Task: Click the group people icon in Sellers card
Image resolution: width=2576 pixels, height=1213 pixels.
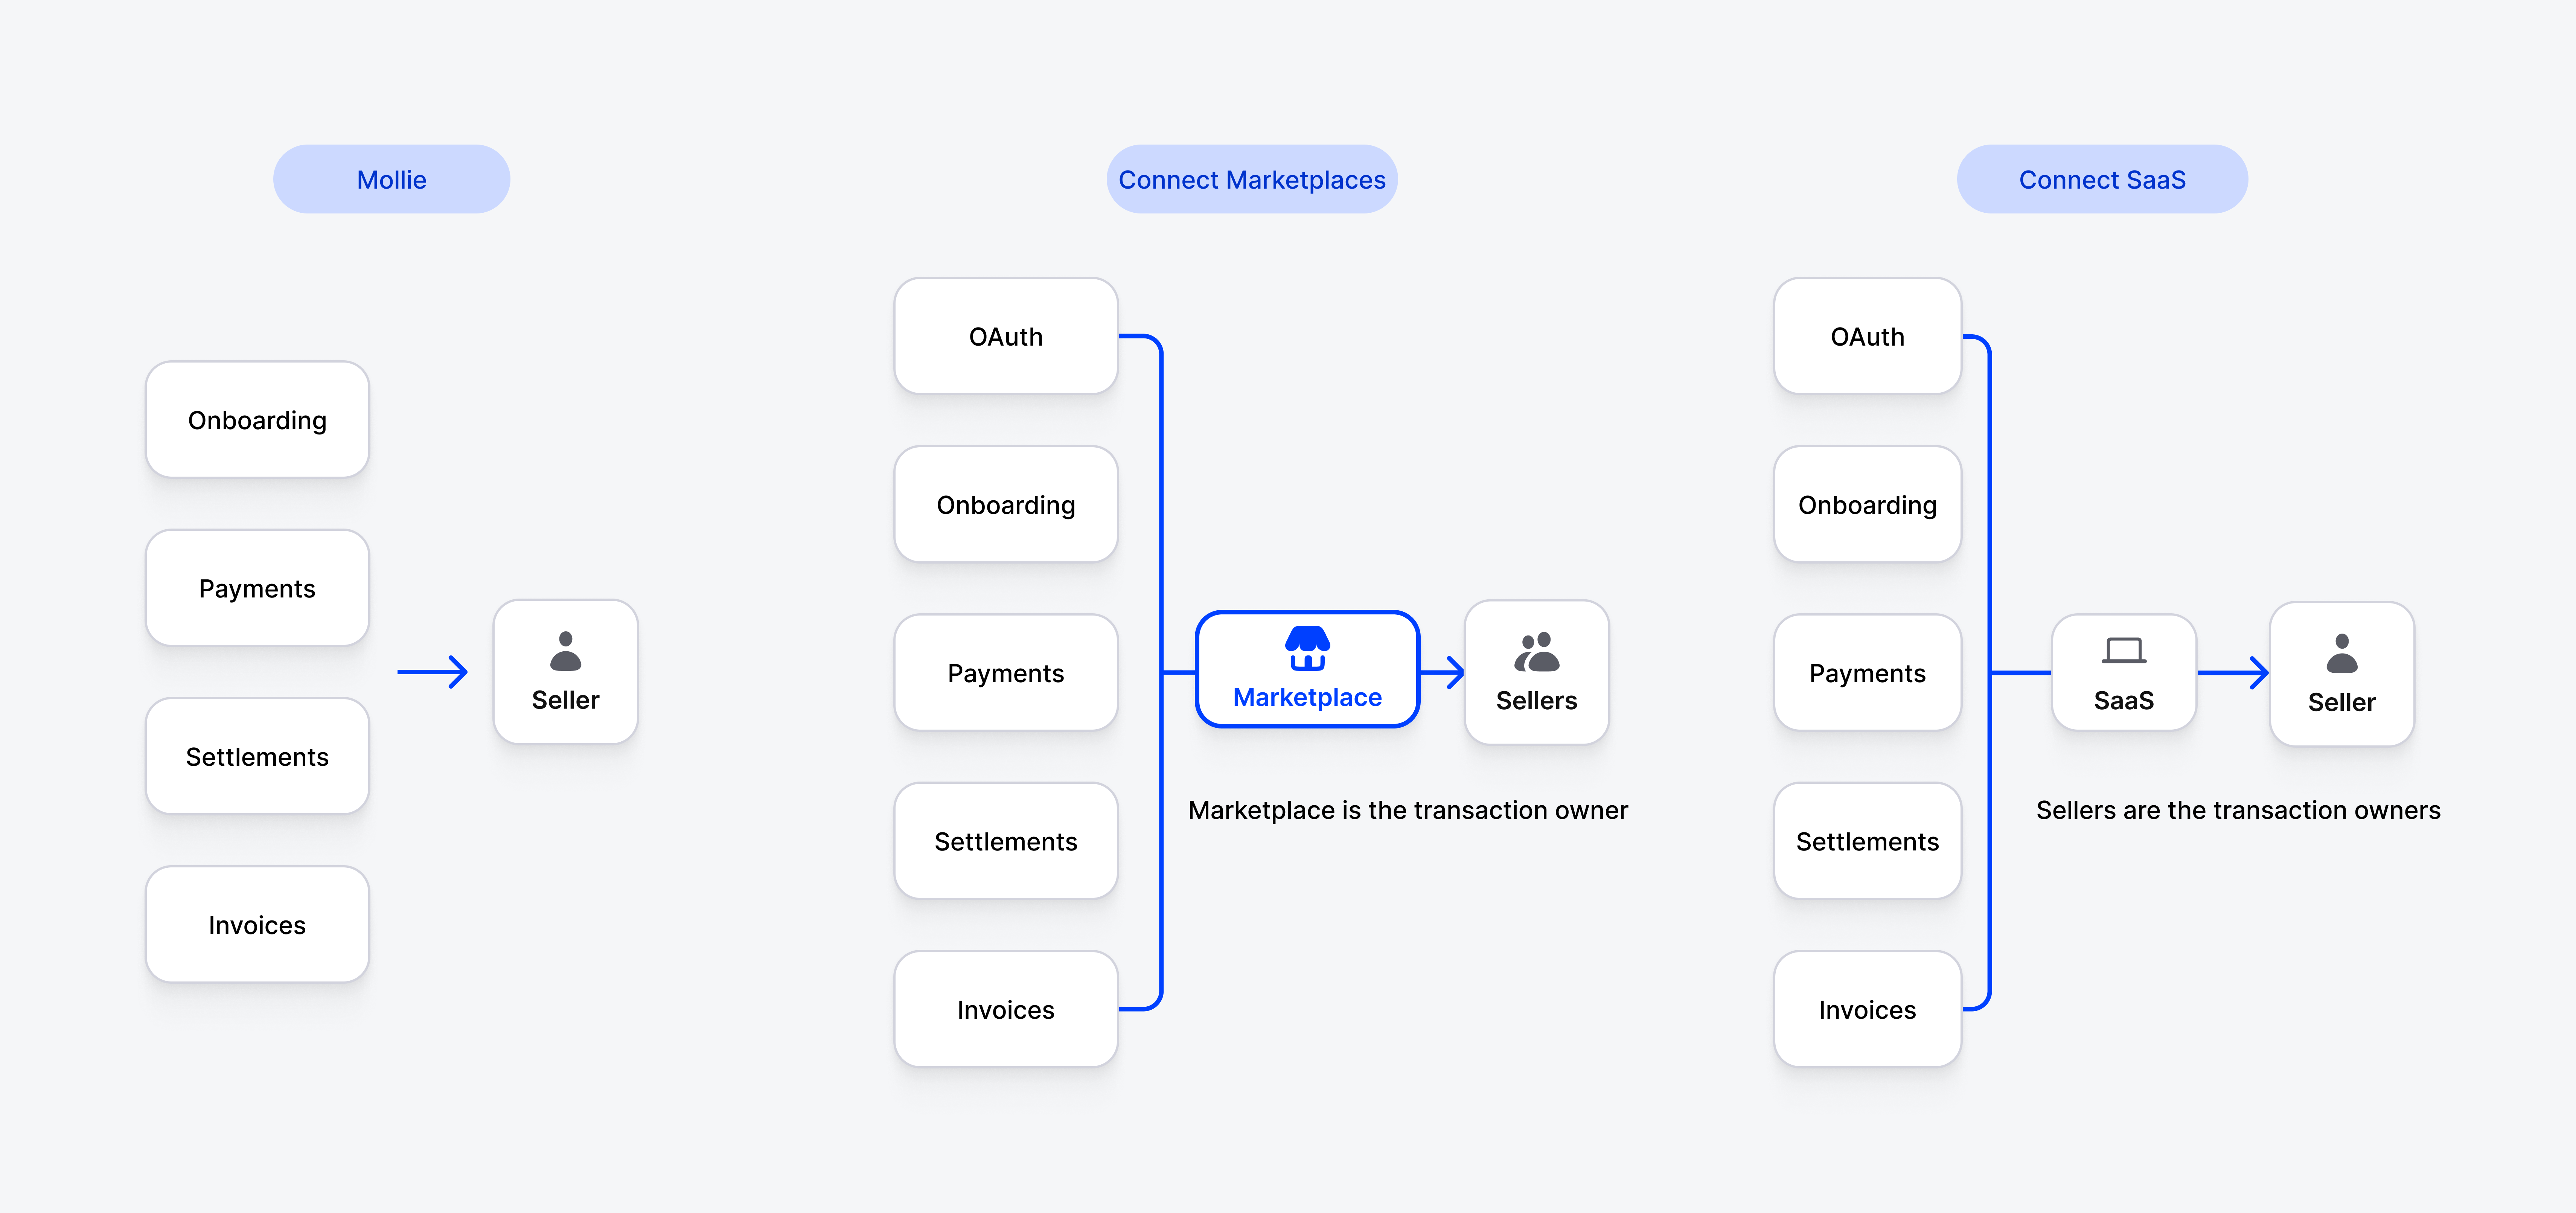Action: 1537,652
